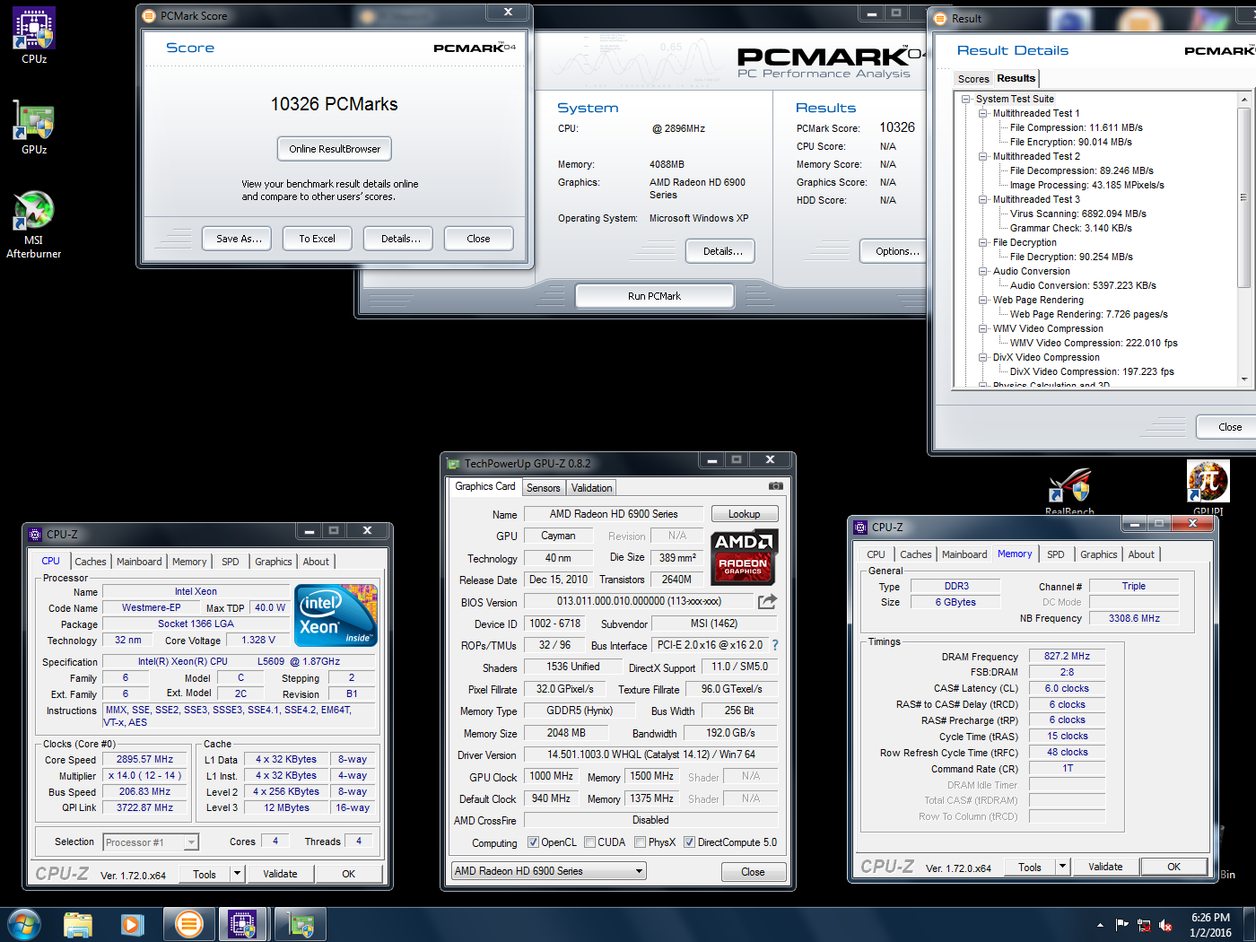
Task: Click the taskbar clock showing 6:26 PM
Action: [x=1210, y=925]
